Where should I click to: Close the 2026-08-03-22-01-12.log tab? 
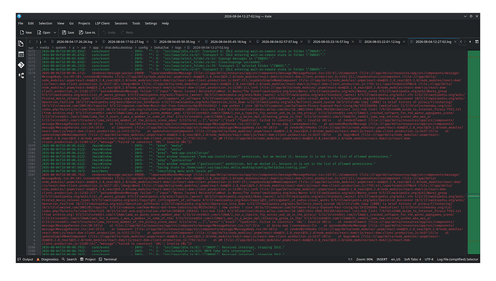(x=404, y=42)
